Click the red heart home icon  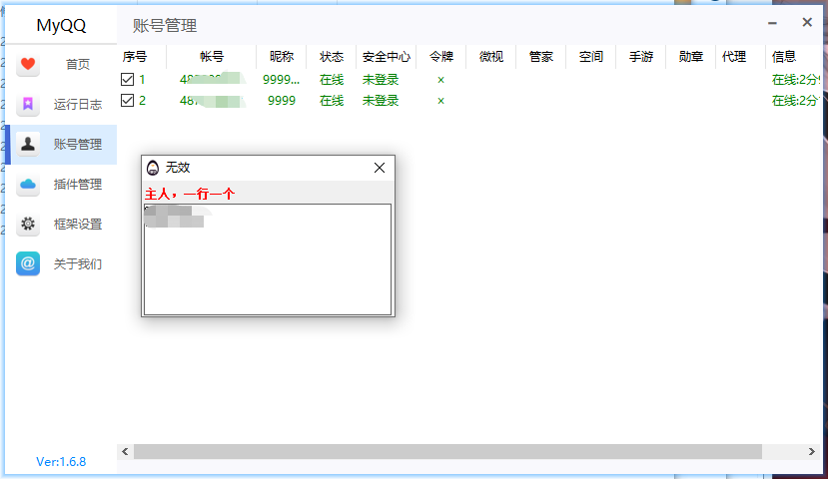pyautogui.click(x=28, y=64)
